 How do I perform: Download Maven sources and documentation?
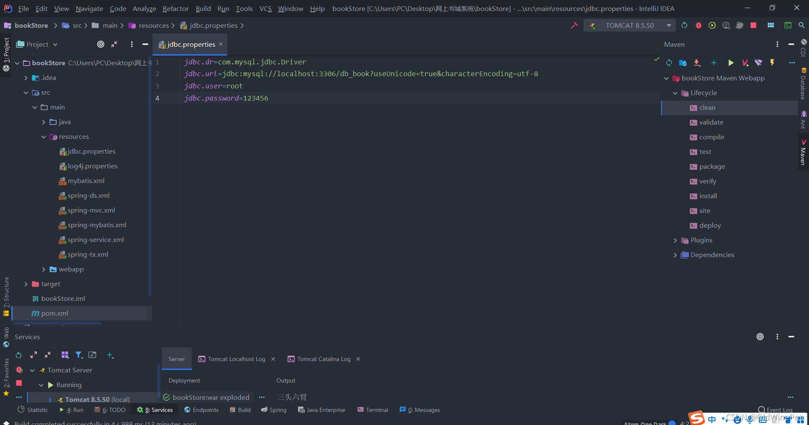click(x=697, y=63)
